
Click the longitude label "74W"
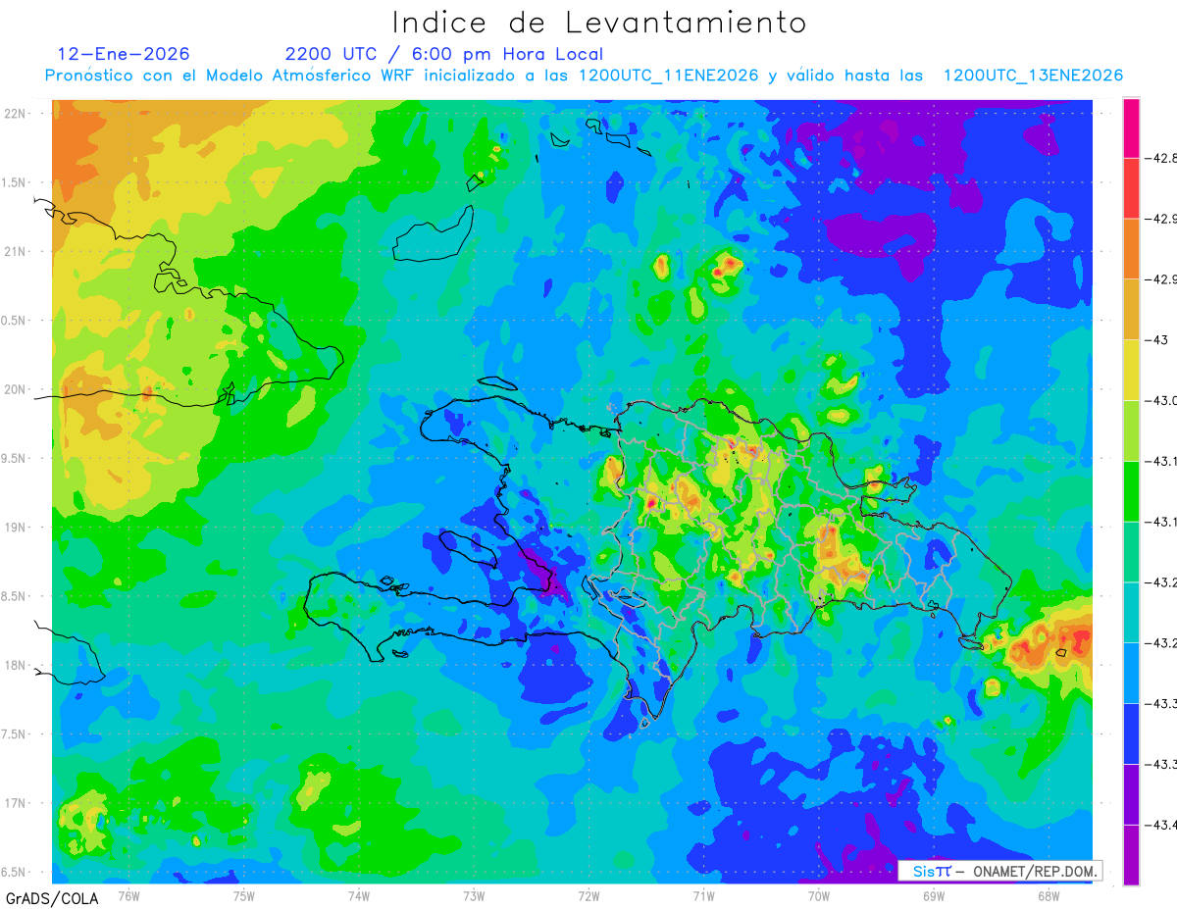coord(359,895)
